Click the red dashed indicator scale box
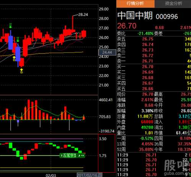Screen dimensions: 191x177 tap(107, 153)
